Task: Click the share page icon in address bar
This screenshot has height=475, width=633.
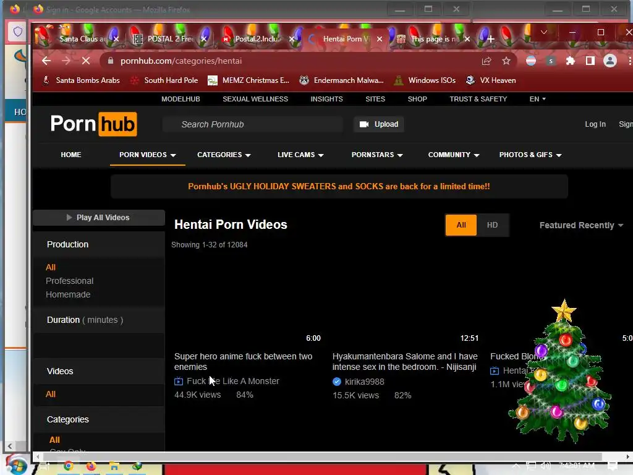Action: point(486,61)
